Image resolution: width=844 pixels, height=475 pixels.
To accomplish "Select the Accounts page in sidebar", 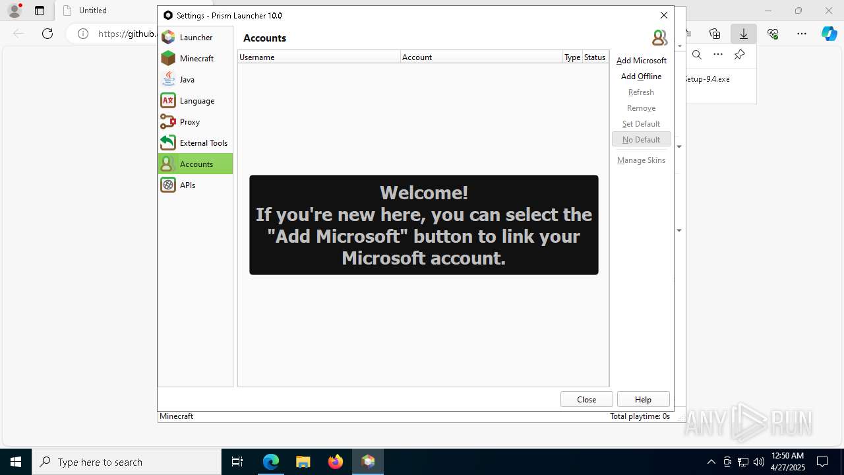I will coord(195,164).
